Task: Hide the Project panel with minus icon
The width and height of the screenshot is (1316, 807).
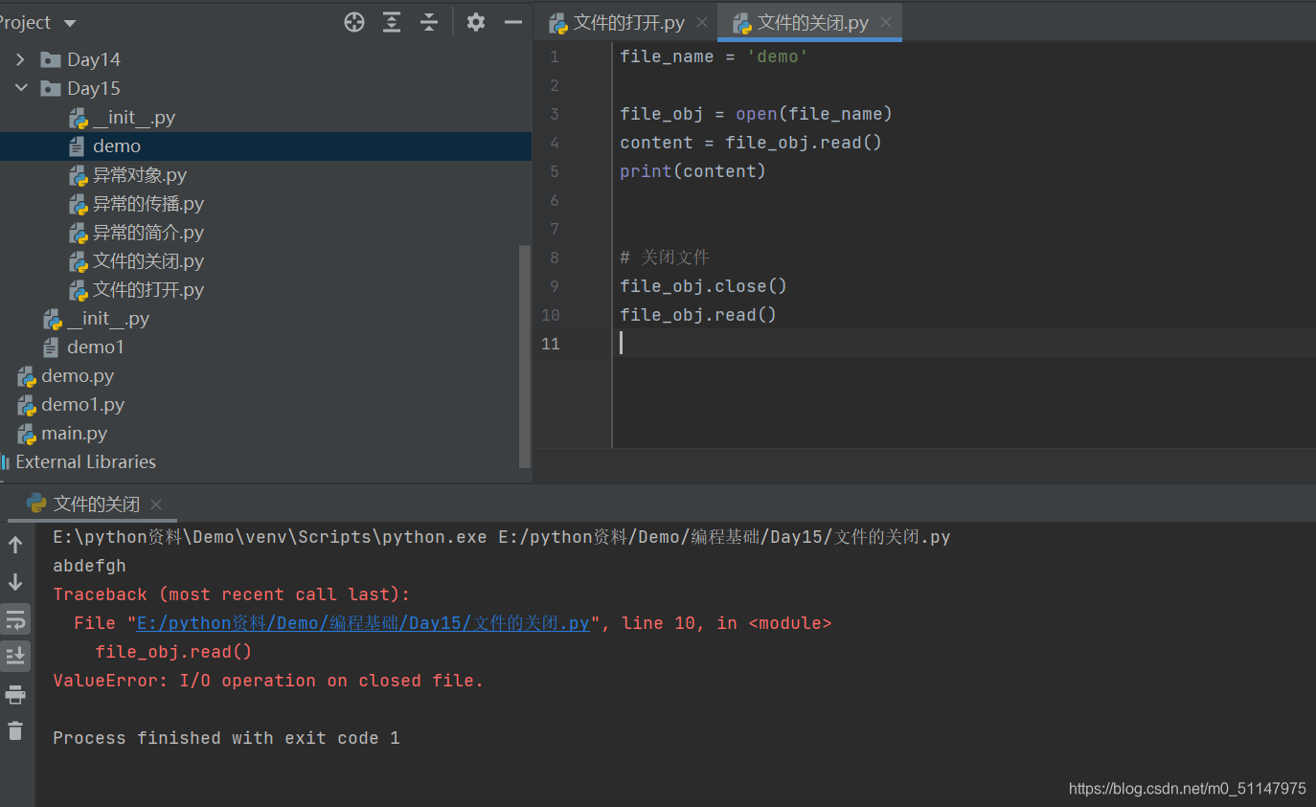Action: [513, 22]
